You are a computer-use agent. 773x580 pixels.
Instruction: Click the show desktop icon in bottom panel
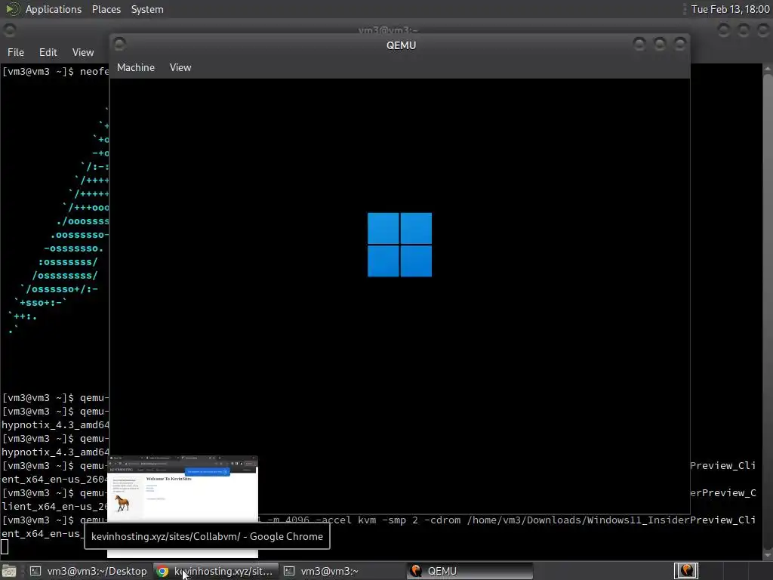9,571
